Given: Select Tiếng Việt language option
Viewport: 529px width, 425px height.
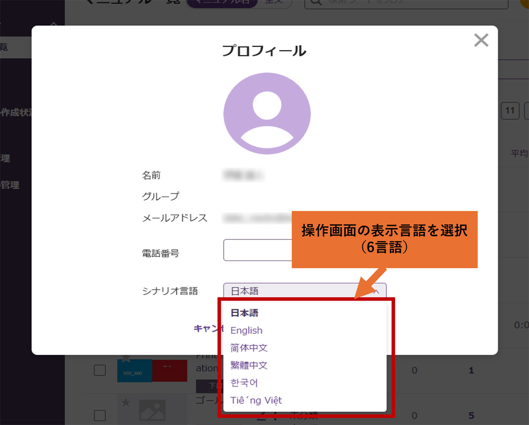Looking at the screenshot, I should point(256,400).
